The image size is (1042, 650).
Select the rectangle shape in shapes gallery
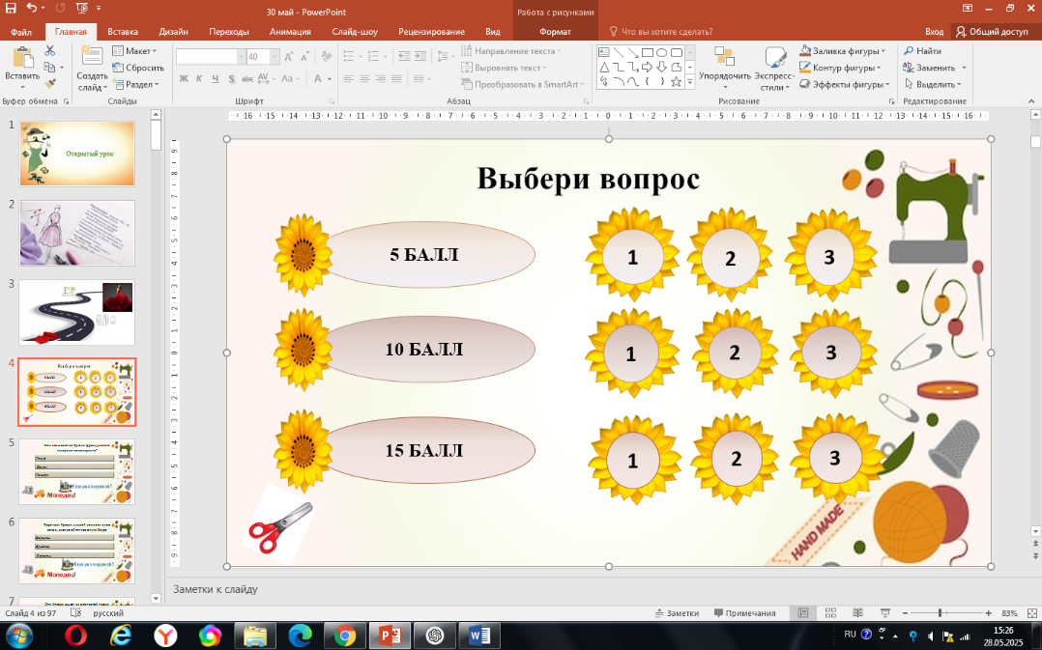pyautogui.click(x=647, y=52)
